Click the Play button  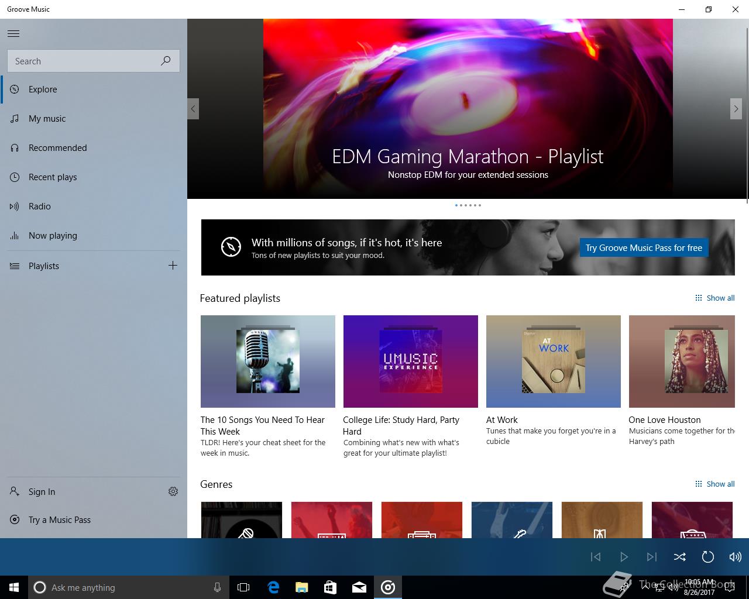point(624,557)
